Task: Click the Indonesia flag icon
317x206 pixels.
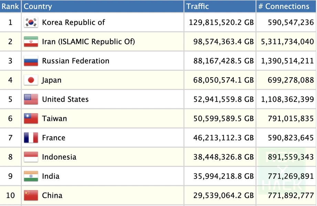Action: 31,157
